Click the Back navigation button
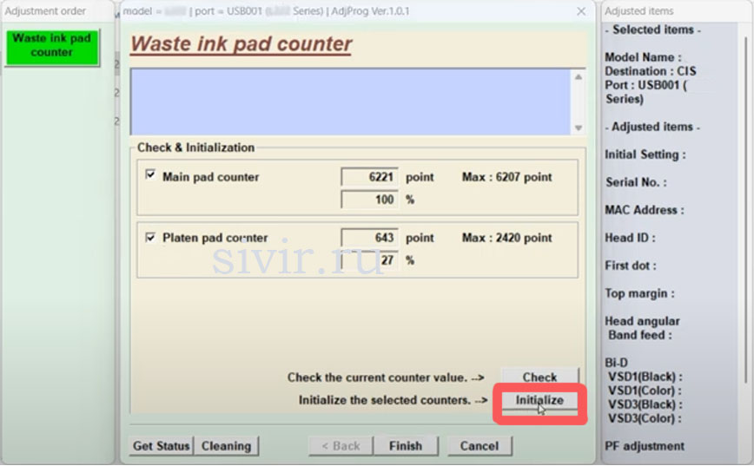Viewport: 754px width, 466px height. point(341,446)
